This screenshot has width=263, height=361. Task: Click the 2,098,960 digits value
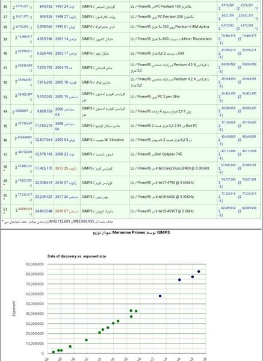[45, 27]
